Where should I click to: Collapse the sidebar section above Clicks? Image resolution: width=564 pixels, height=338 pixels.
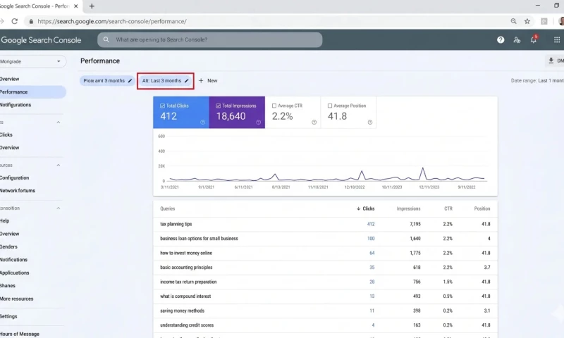pyautogui.click(x=59, y=123)
